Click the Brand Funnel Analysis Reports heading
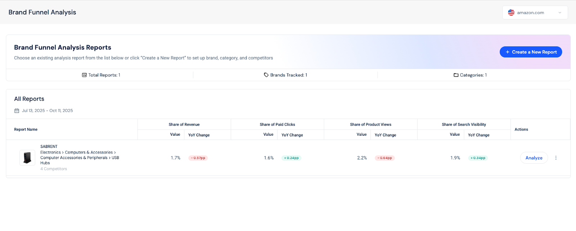Screen dimensions: 576x231 click(x=63, y=47)
